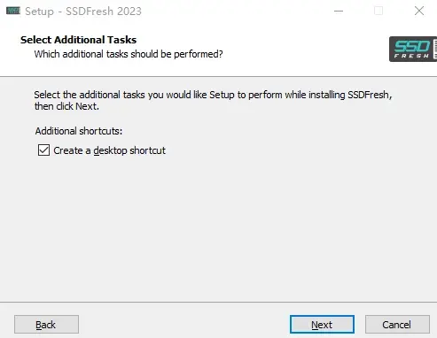This screenshot has height=338, width=437.
Task: Click the SSD Fresh logo image
Action: 413,49
